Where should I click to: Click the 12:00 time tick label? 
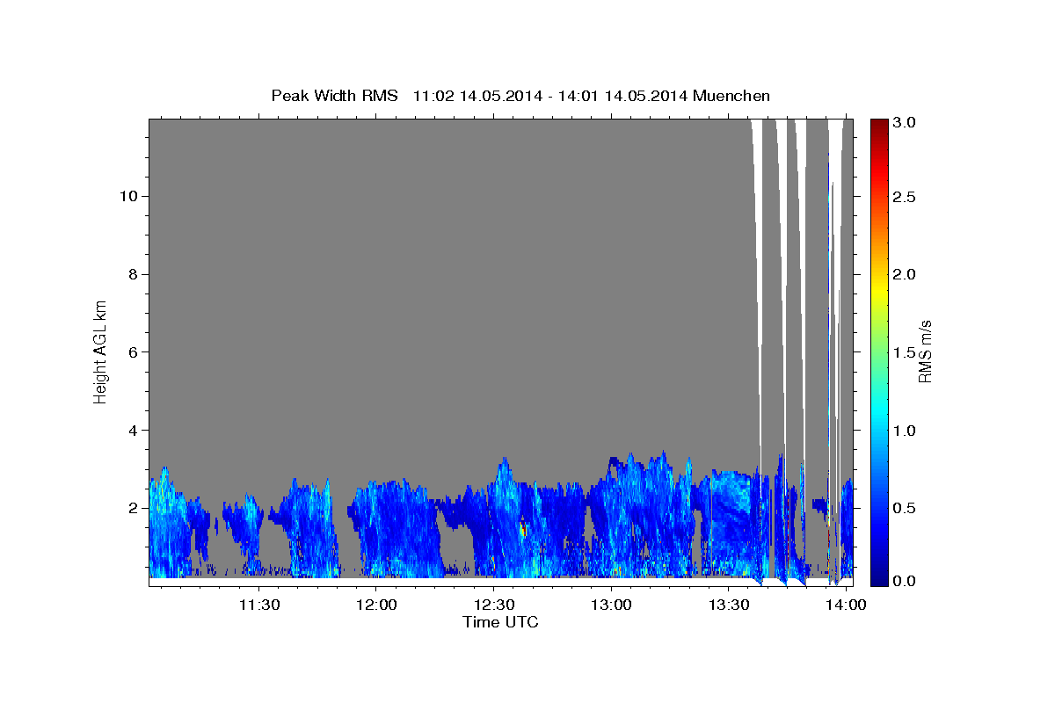pyautogui.click(x=376, y=605)
